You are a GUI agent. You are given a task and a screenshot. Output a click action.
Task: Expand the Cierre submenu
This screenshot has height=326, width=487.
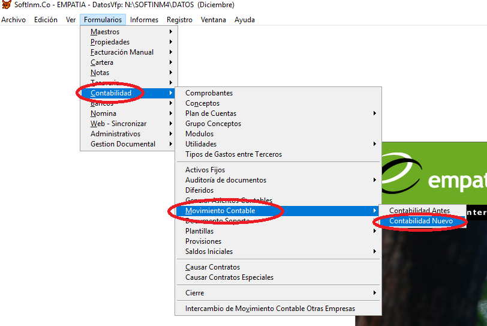(278, 293)
